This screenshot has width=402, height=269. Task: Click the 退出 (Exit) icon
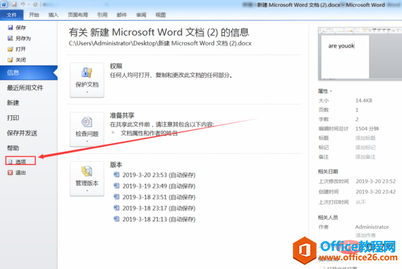9,172
